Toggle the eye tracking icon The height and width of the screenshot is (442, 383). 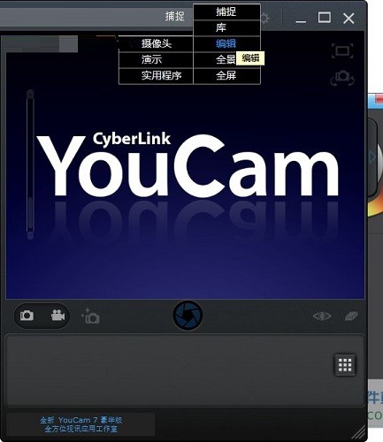[x=322, y=316]
